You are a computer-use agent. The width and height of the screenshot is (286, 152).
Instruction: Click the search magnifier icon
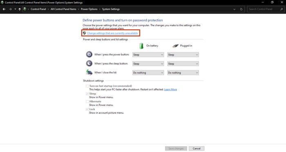point(282,9)
